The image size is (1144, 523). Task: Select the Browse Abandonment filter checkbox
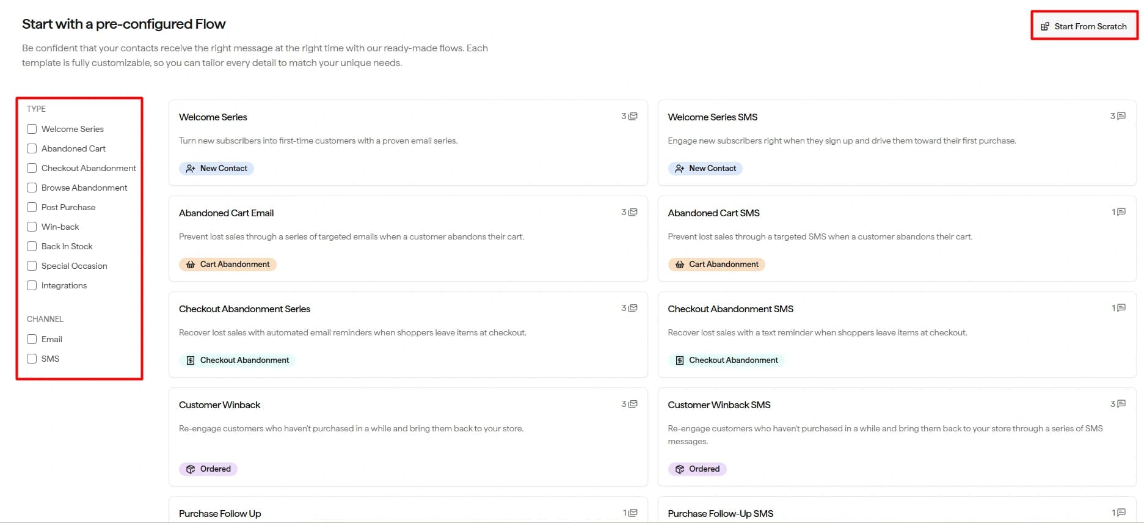click(32, 188)
